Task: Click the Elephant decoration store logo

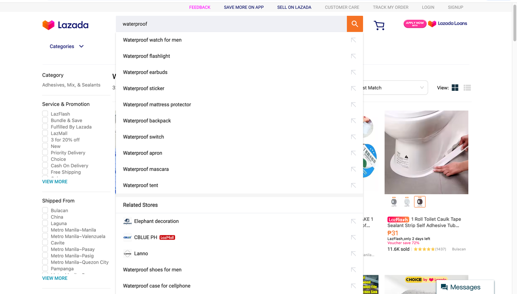Action: pos(127,221)
